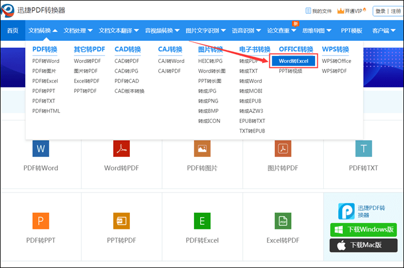Choose PDF转Word in PDF转换 column
This screenshot has height=268, width=404.
click(46, 61)
